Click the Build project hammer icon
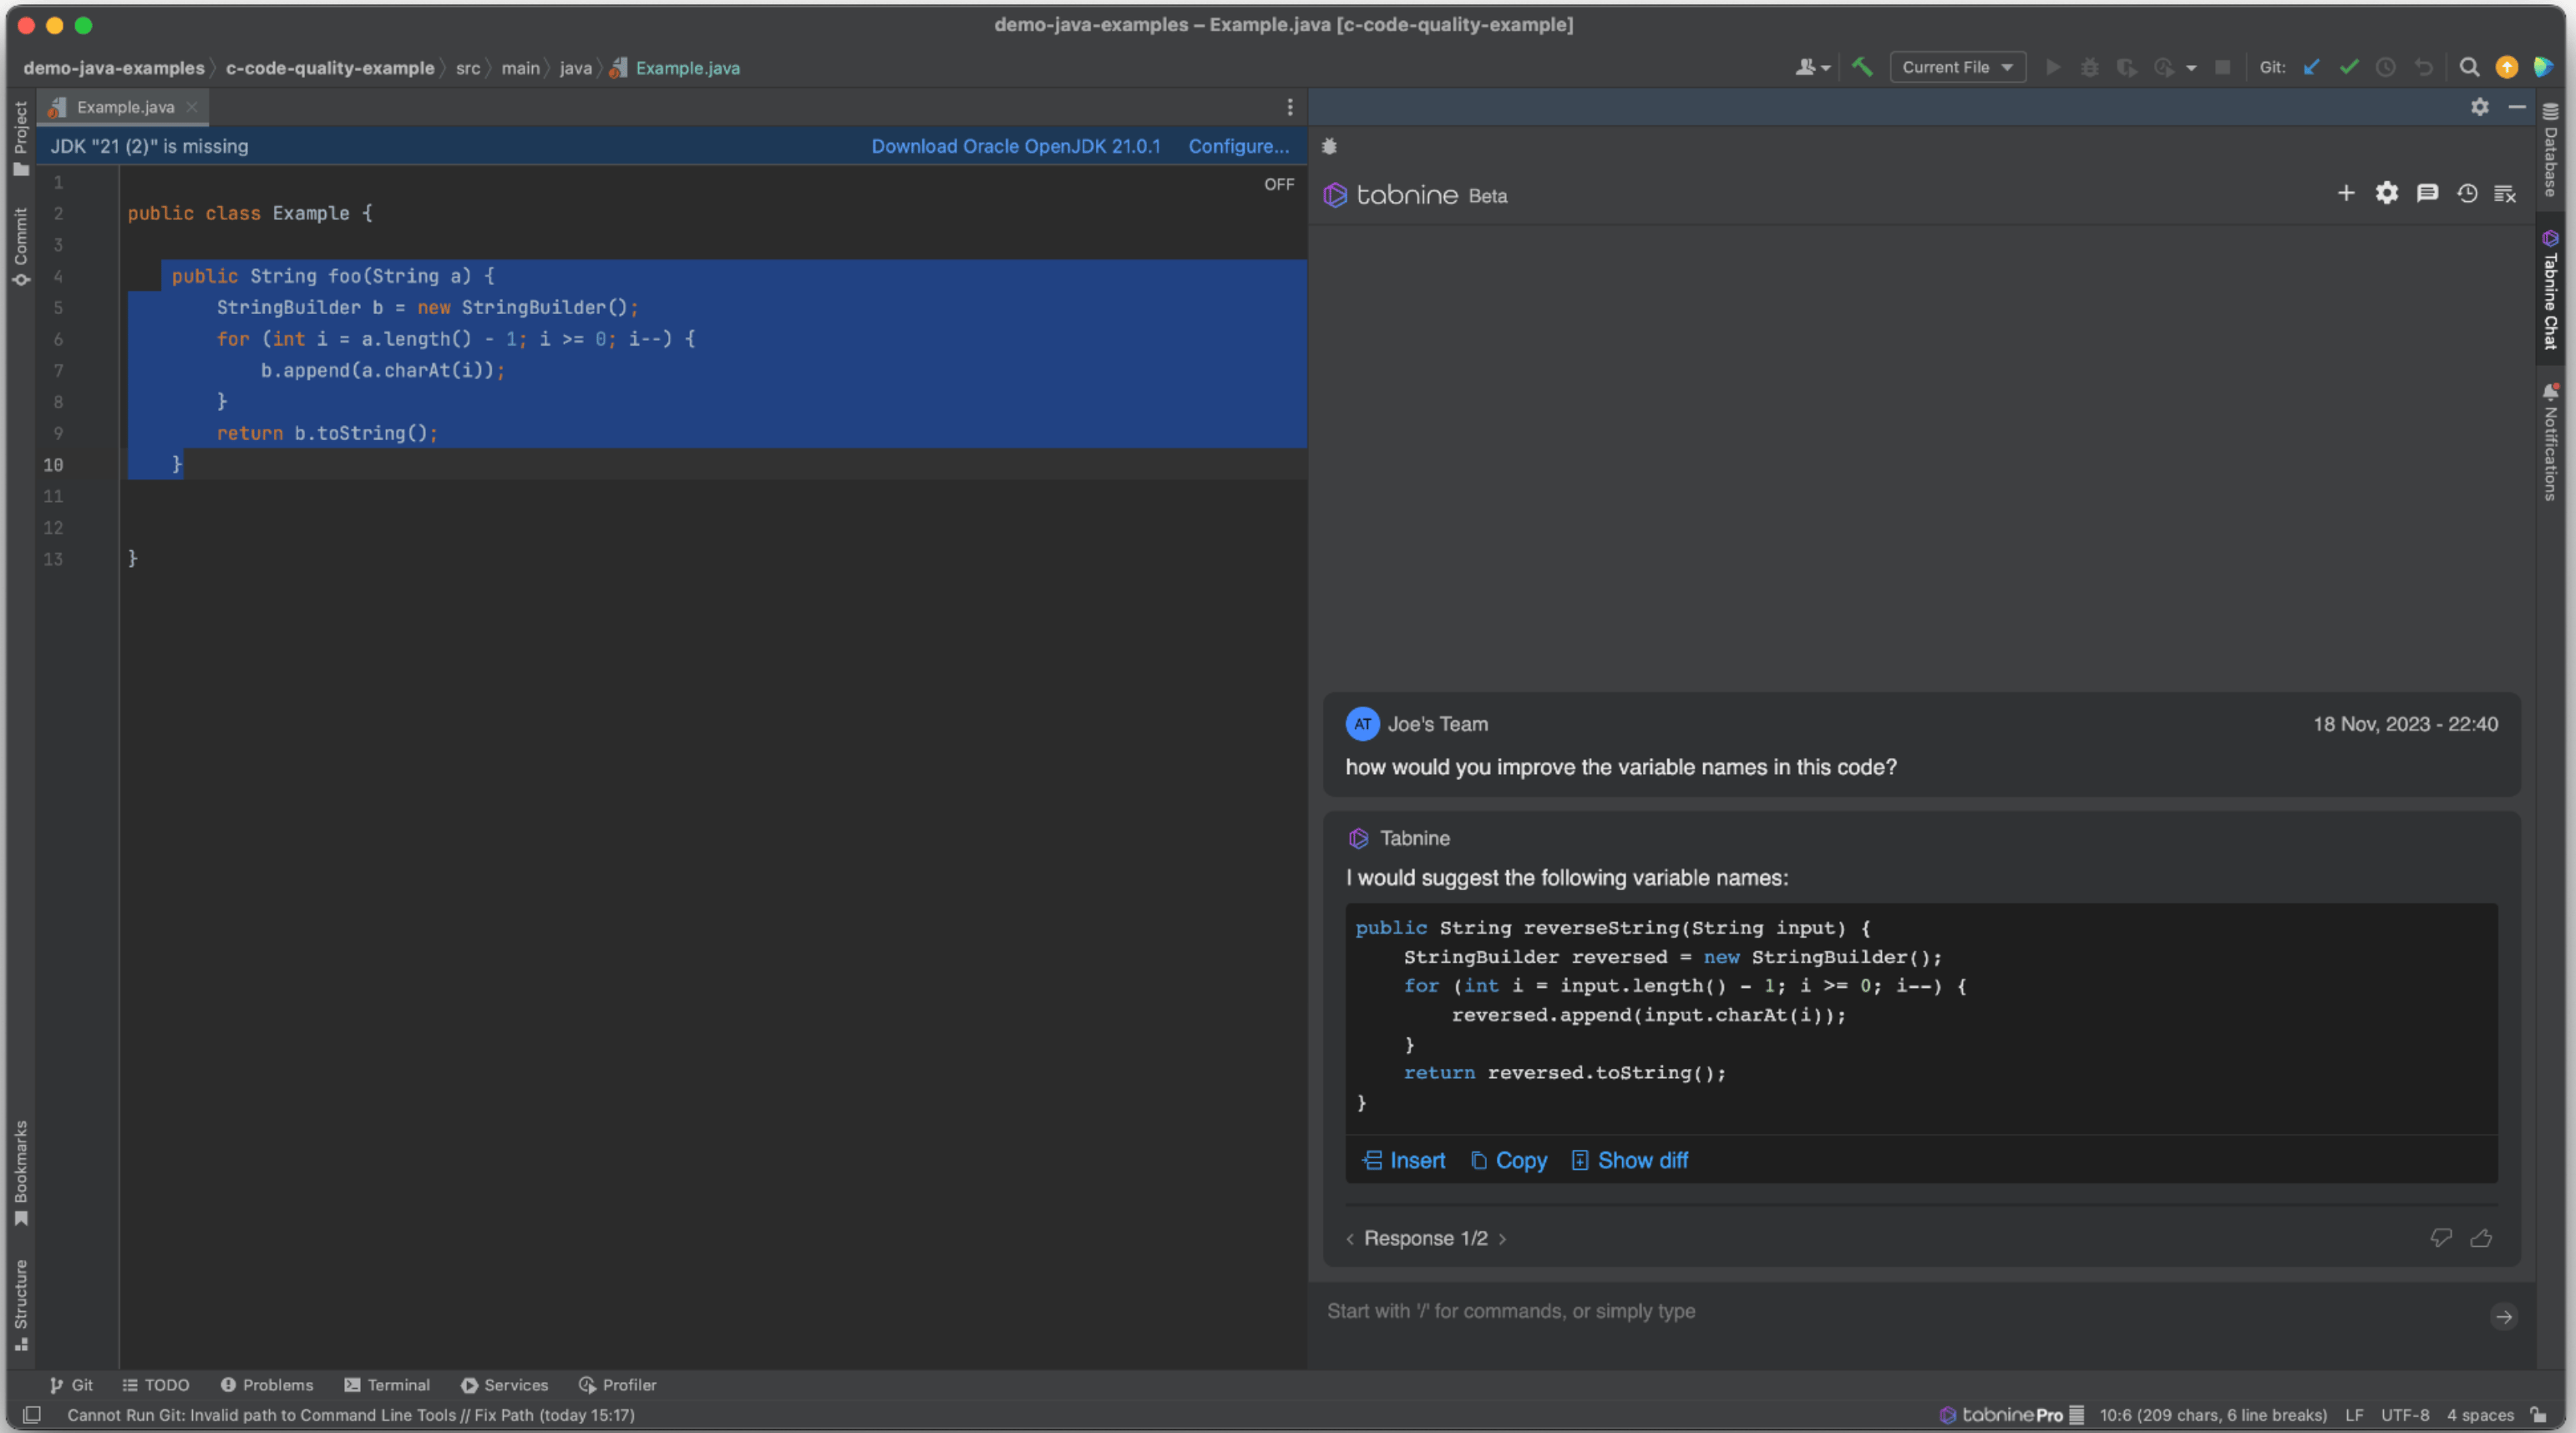2576x1433 pixels. 1862,67
